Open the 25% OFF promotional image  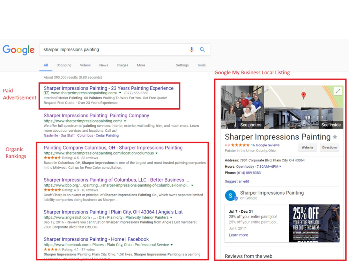(314, 223)
